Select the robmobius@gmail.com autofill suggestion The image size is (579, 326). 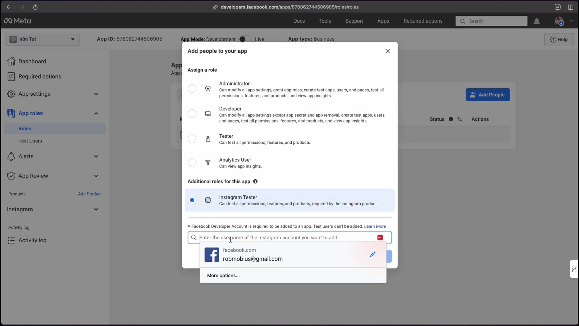(x=293, y=255)
